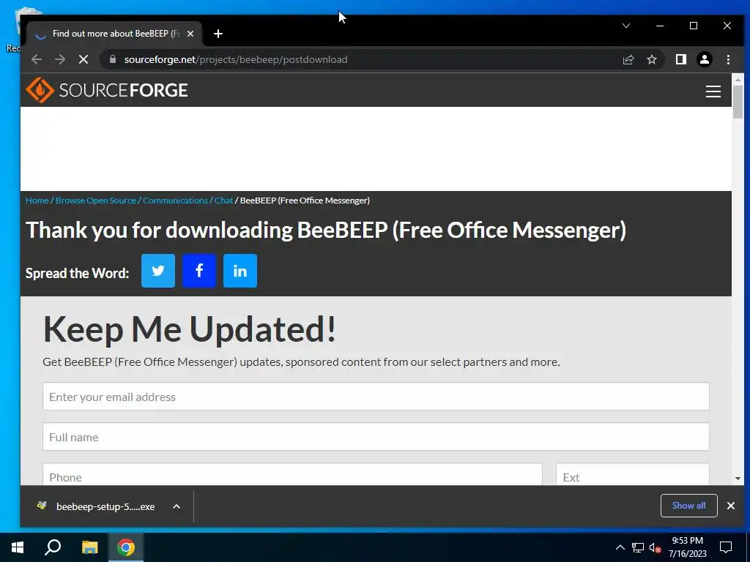750x562 pixels.
Task: Go forward in browser history
Action: coord(60,59)
